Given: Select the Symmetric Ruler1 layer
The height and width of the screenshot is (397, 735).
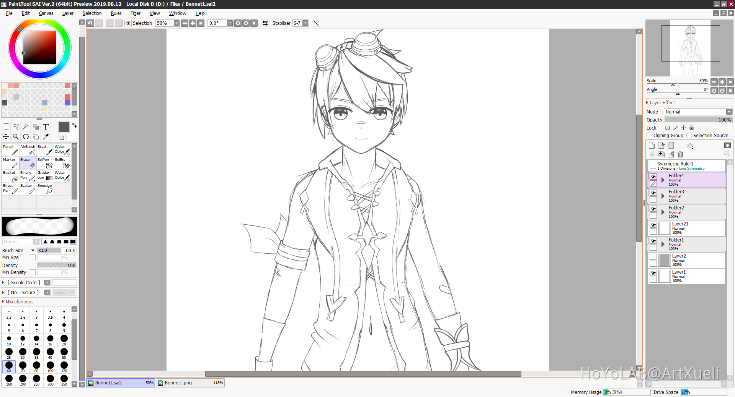Looking at the screenshot, I should [x=687, y=166].
